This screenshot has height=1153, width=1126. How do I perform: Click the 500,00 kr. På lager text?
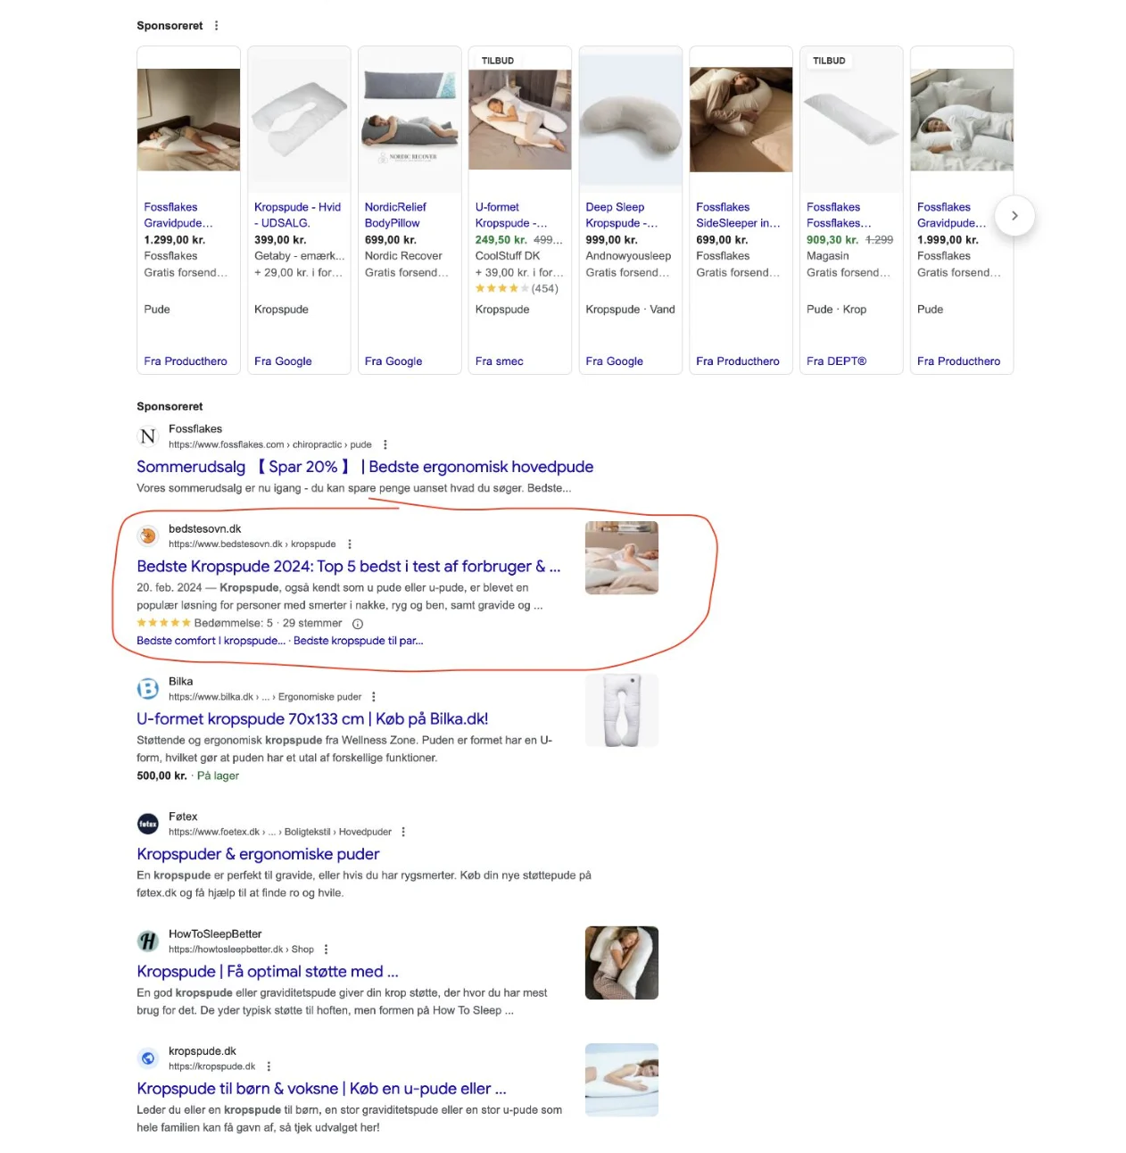pyautogui.click(x=188, y=776)
